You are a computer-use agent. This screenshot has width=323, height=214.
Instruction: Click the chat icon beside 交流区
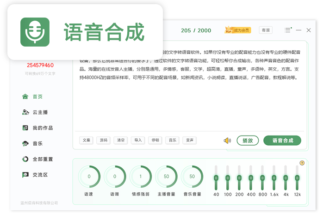point(25,175)
